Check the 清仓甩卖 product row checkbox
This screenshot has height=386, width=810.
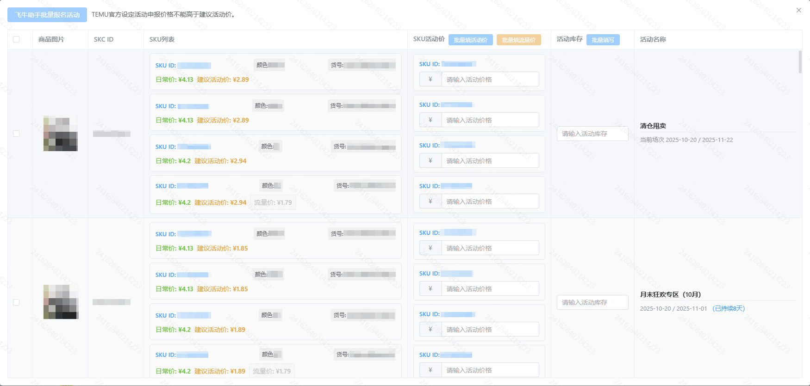click(16, 134)
